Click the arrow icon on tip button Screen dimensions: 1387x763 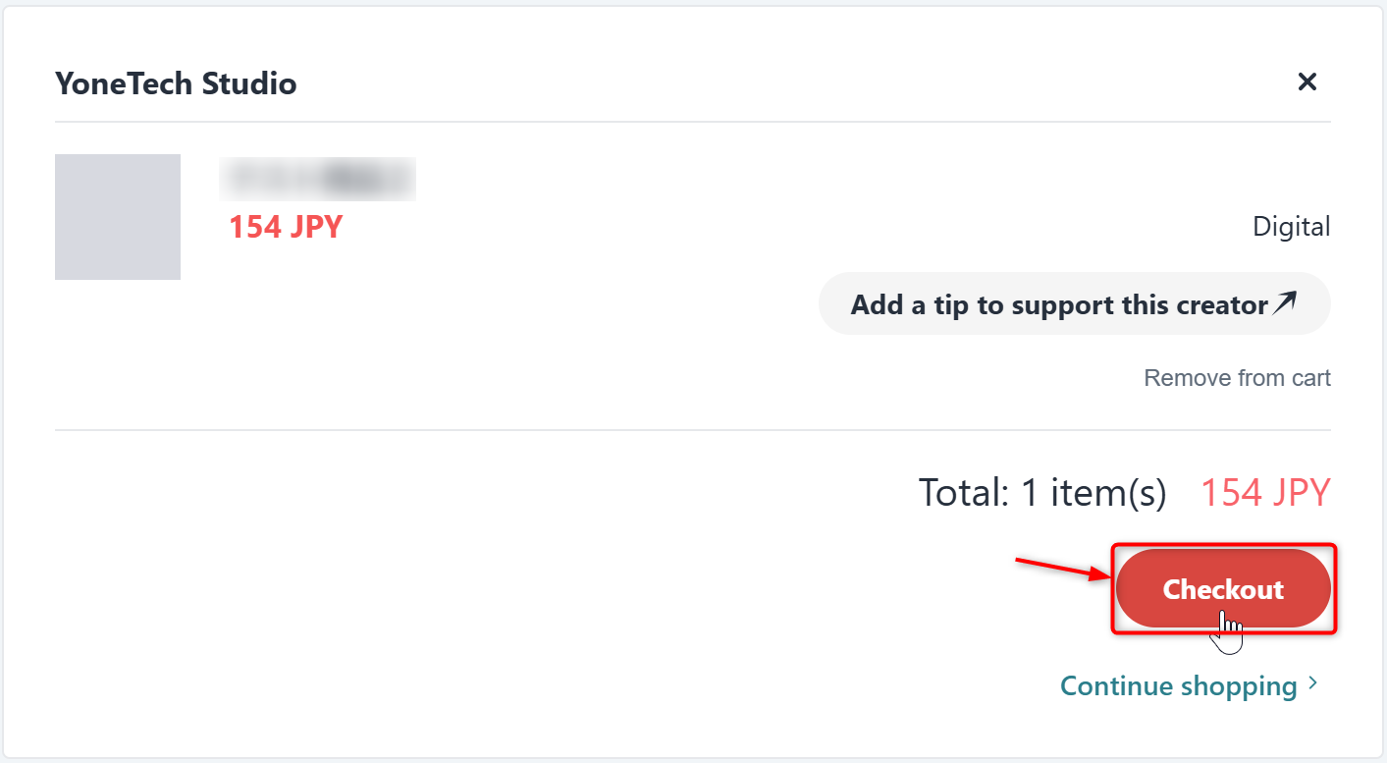pyautogui.click(x=1285, y=303)
